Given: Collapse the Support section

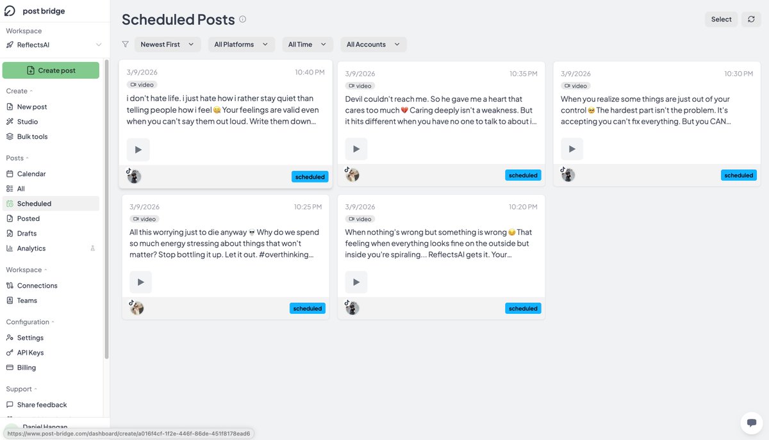Looking at the screenshot, I should point(21,389).
